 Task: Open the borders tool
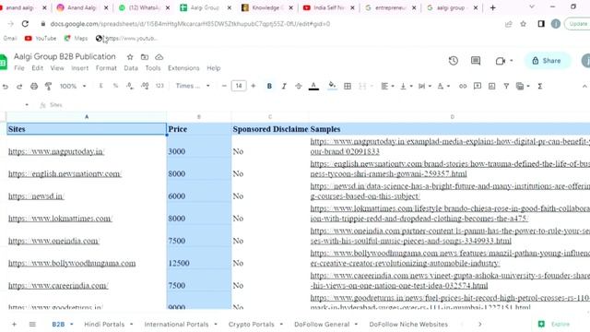tap(348, 86)
